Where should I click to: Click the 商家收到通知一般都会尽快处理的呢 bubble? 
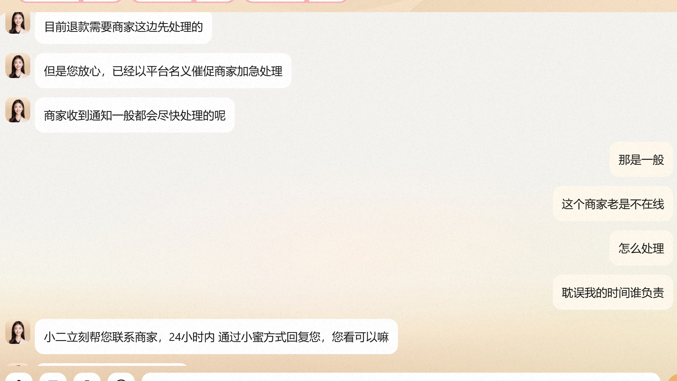(135, 115)
